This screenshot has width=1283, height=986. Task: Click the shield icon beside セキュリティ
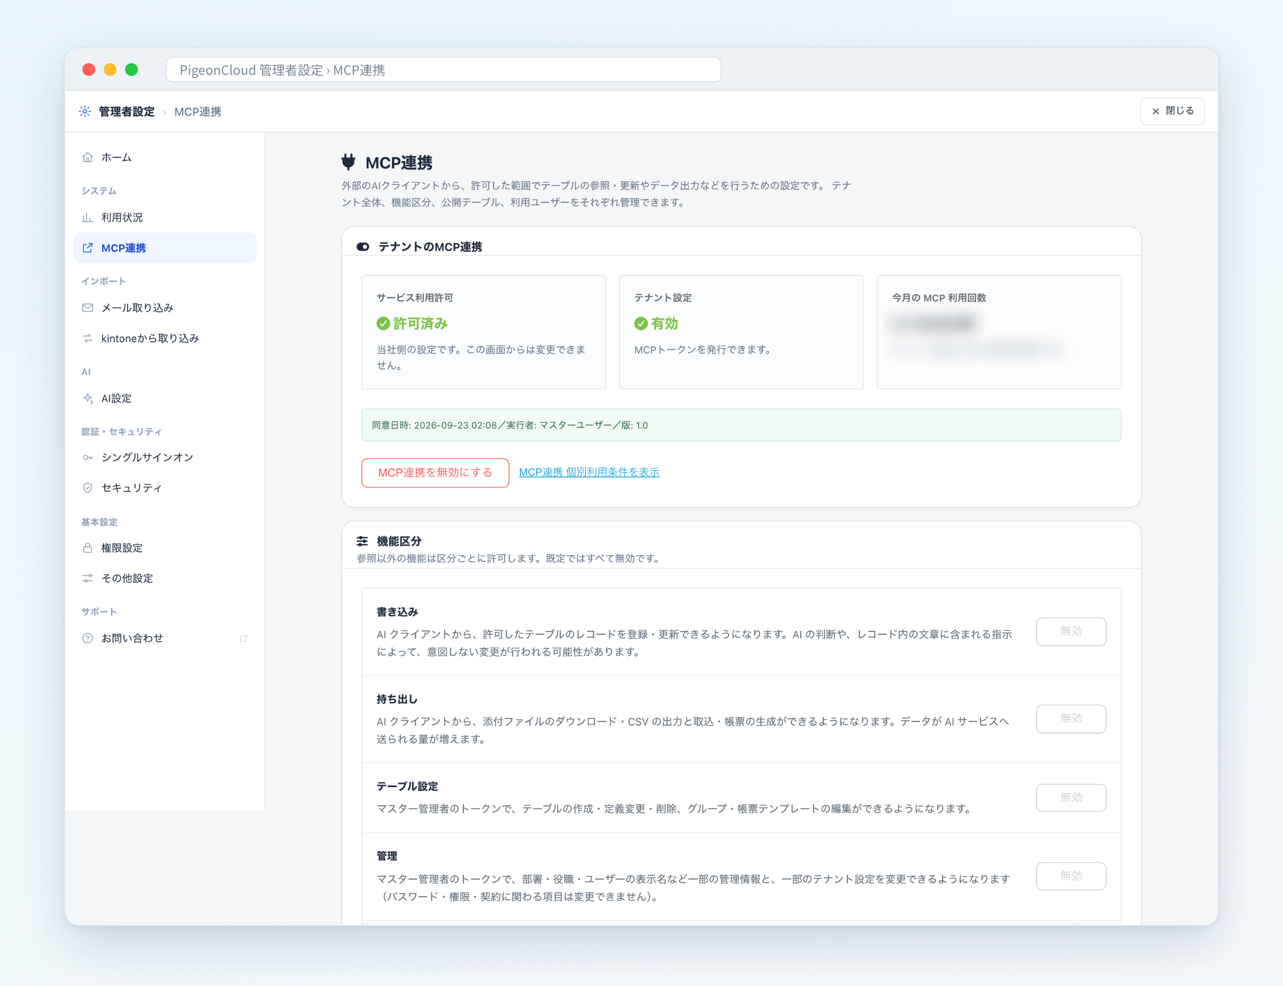click(88, 488)
